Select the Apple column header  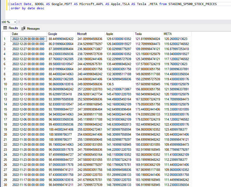(x=110, y=34)
